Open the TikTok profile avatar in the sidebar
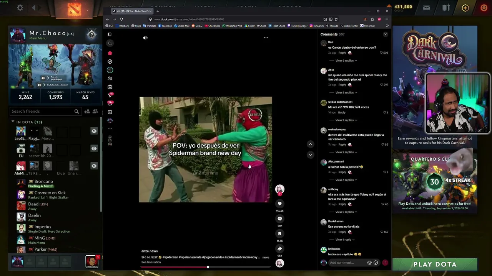Screen dimensions: 492x276 (110, 120)
